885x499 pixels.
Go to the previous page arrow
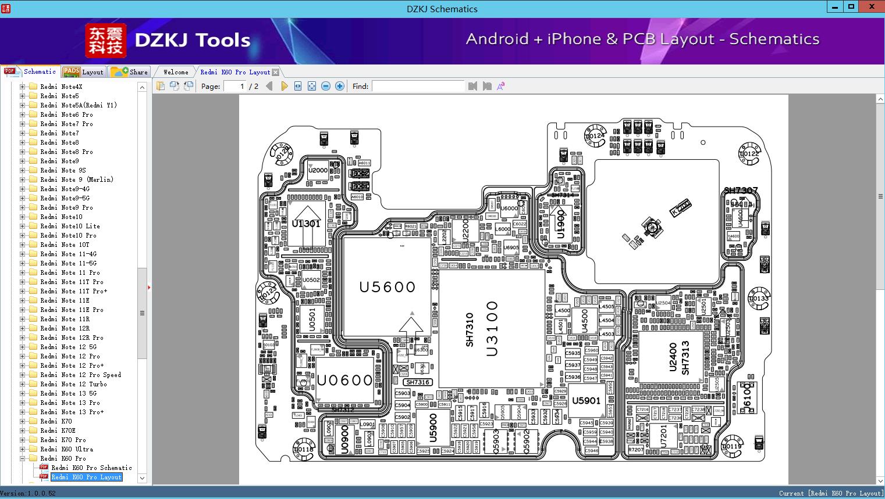269,86
